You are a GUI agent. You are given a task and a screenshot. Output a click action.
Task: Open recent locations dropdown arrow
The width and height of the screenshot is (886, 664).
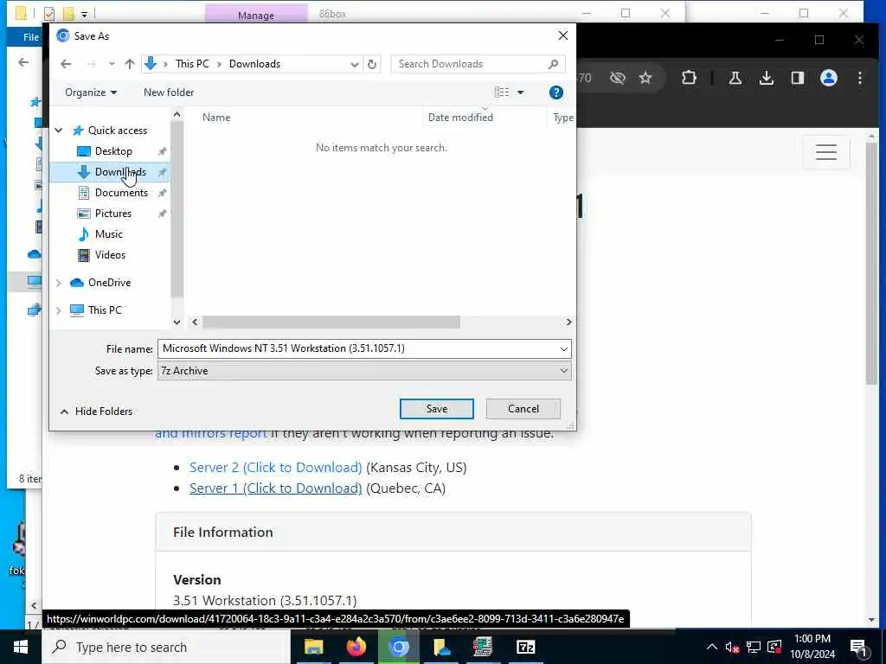click(112, 64)
